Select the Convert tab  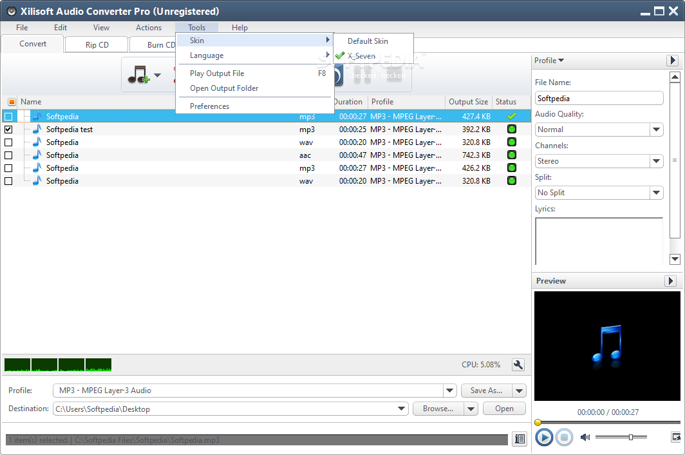tap(33, 44)
